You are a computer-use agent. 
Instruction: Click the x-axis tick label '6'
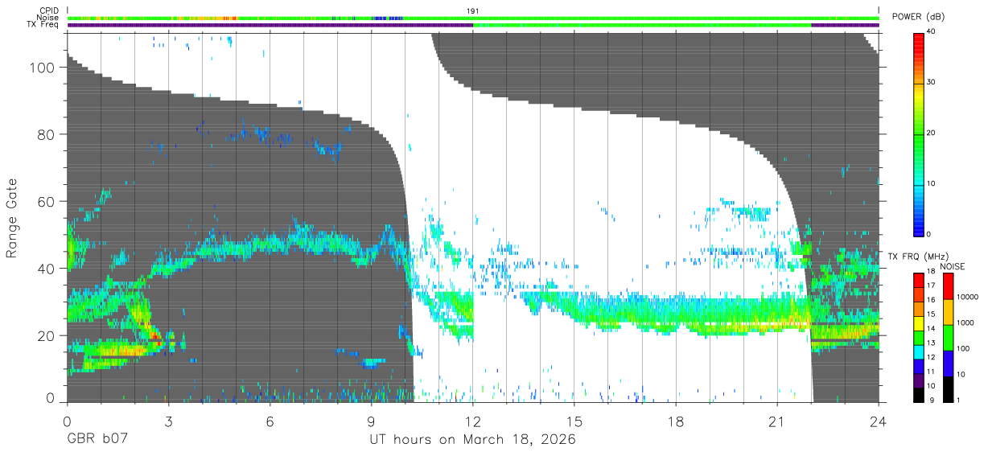point(270,421)
